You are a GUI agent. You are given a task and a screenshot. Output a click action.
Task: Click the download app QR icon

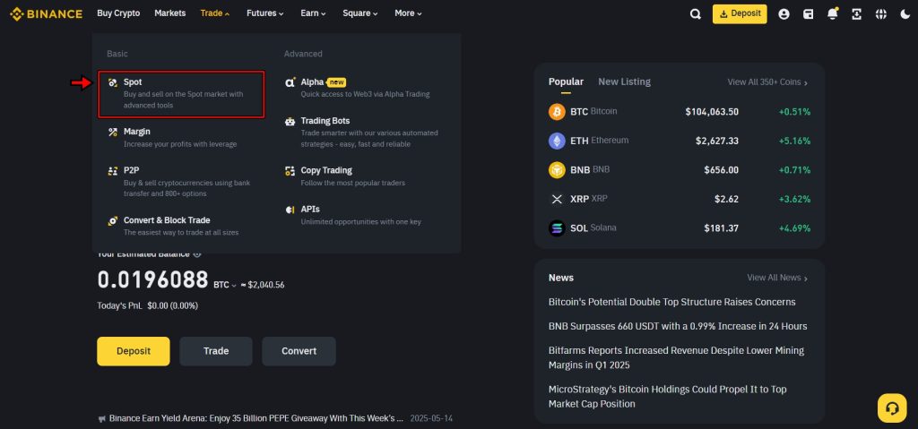coord(856,14)
